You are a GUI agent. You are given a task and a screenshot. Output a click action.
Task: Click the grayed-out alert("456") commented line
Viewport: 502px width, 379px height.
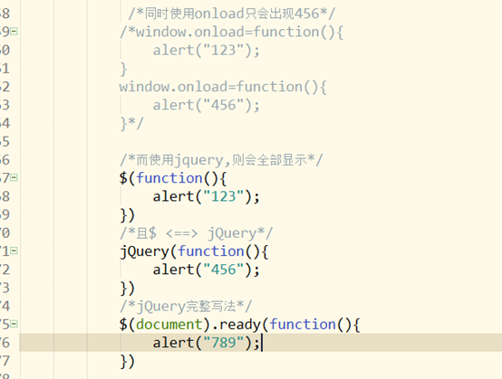207,105
